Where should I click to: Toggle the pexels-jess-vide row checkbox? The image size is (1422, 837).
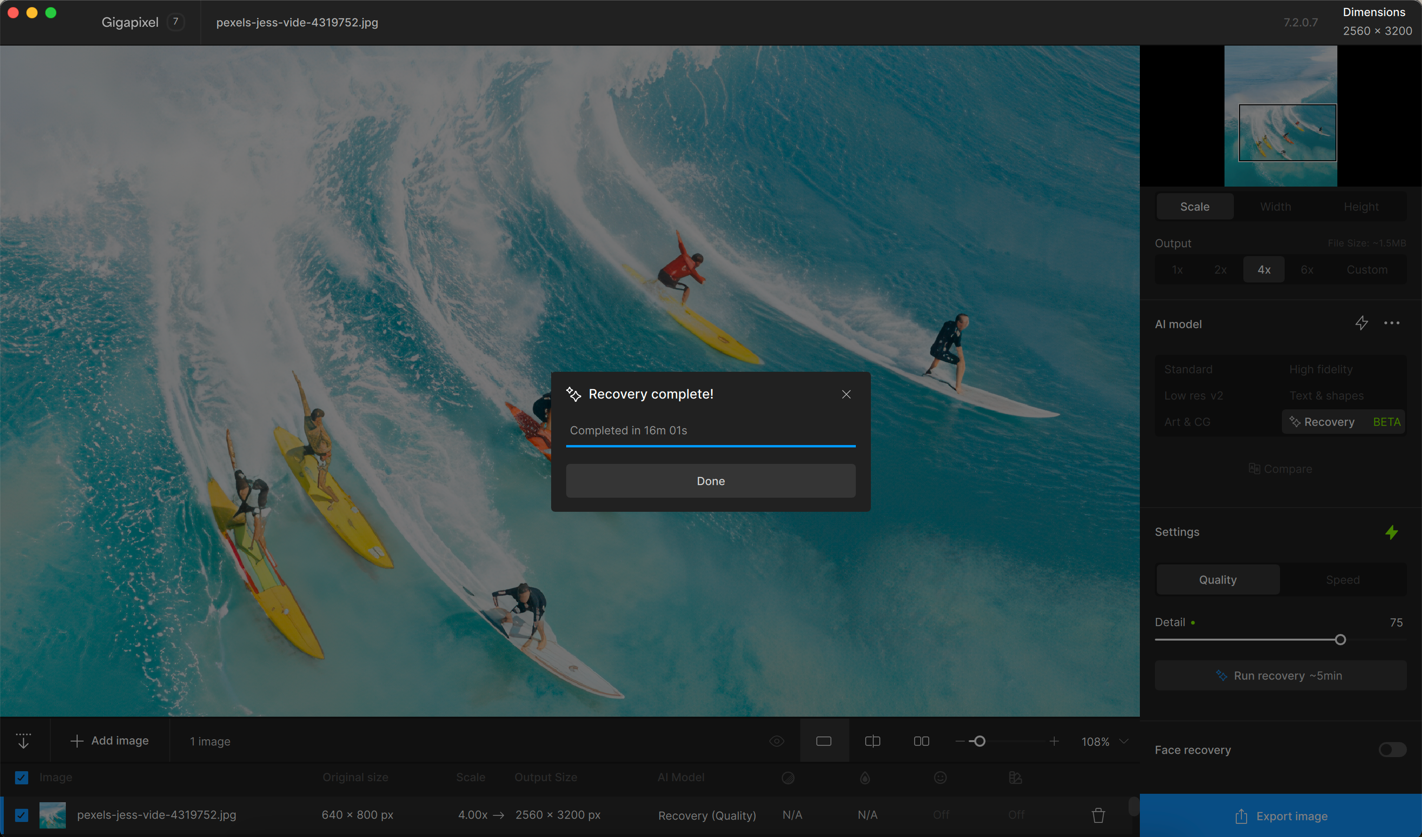pyautogui.click(x=22, y=815)
